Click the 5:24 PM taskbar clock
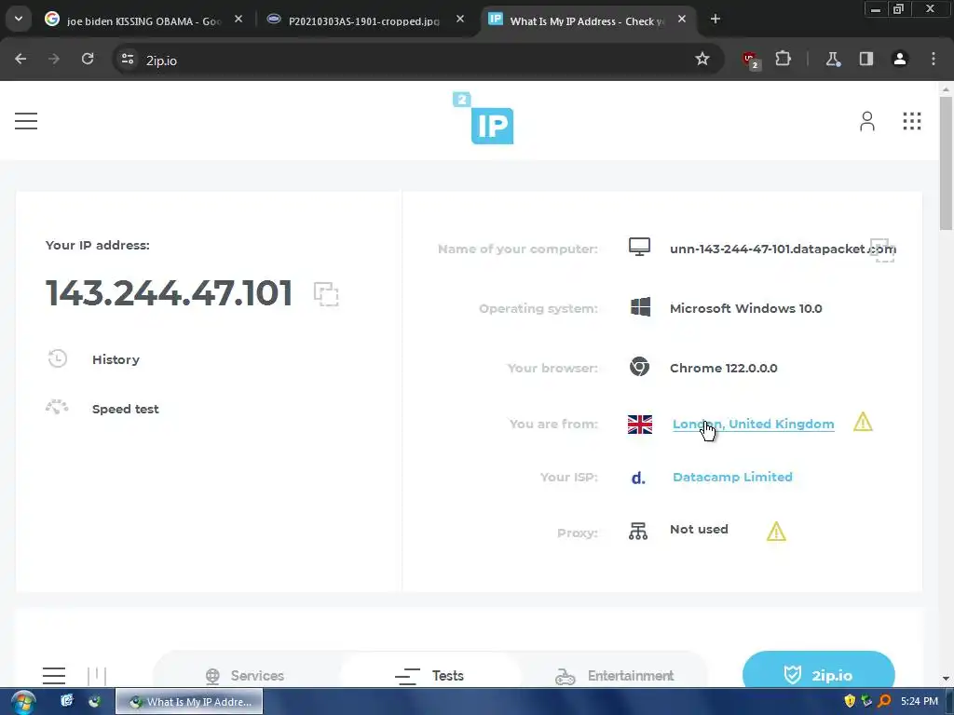The height and width of the screenshot is (715, 954). click(x=920, y=701)
